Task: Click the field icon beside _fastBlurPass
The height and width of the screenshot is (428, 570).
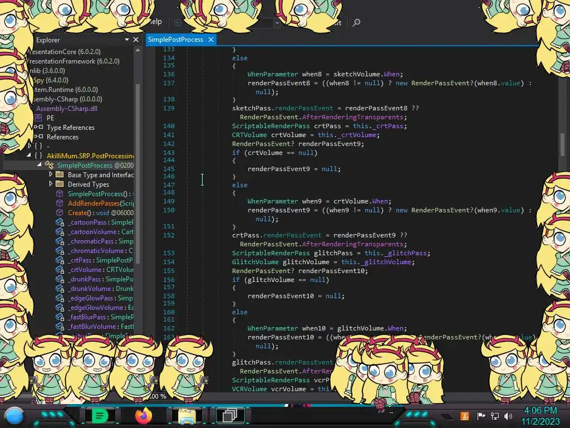Action: point(60,317)
